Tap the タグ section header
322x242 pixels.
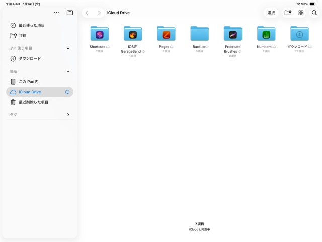(14, 115)
